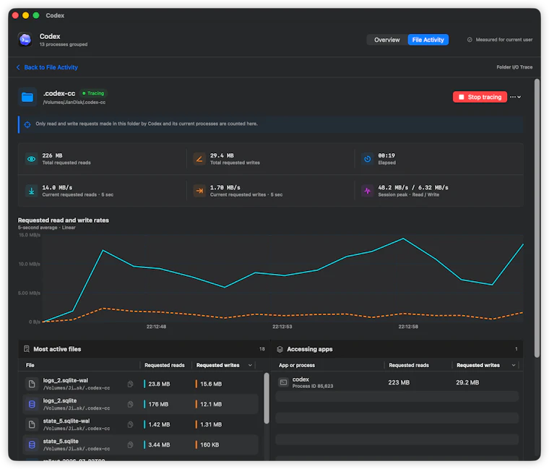Click the 22:12:48 chart time label

click(x=156, y=327)
